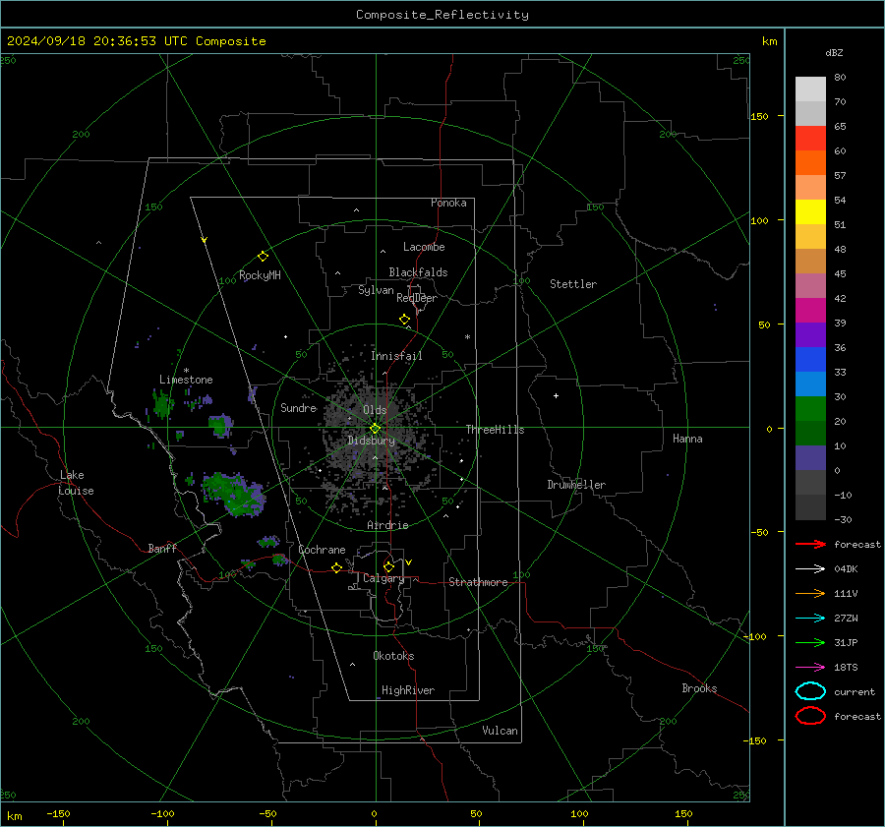
Task: Click the Banff label
Action: point(162,549)
